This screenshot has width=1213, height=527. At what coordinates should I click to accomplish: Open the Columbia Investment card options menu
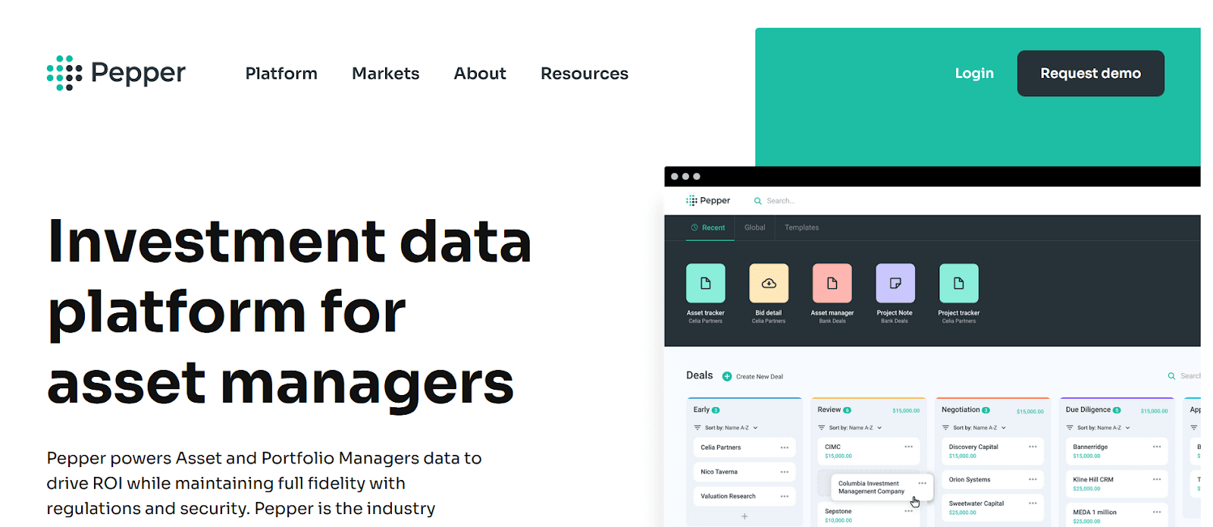coord(922,483)
